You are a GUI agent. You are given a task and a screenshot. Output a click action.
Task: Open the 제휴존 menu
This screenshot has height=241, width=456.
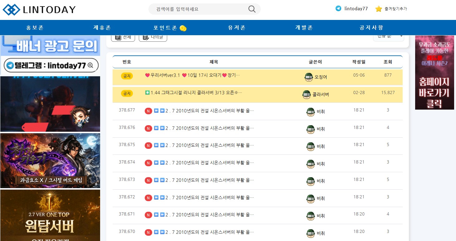pos(102,28)
